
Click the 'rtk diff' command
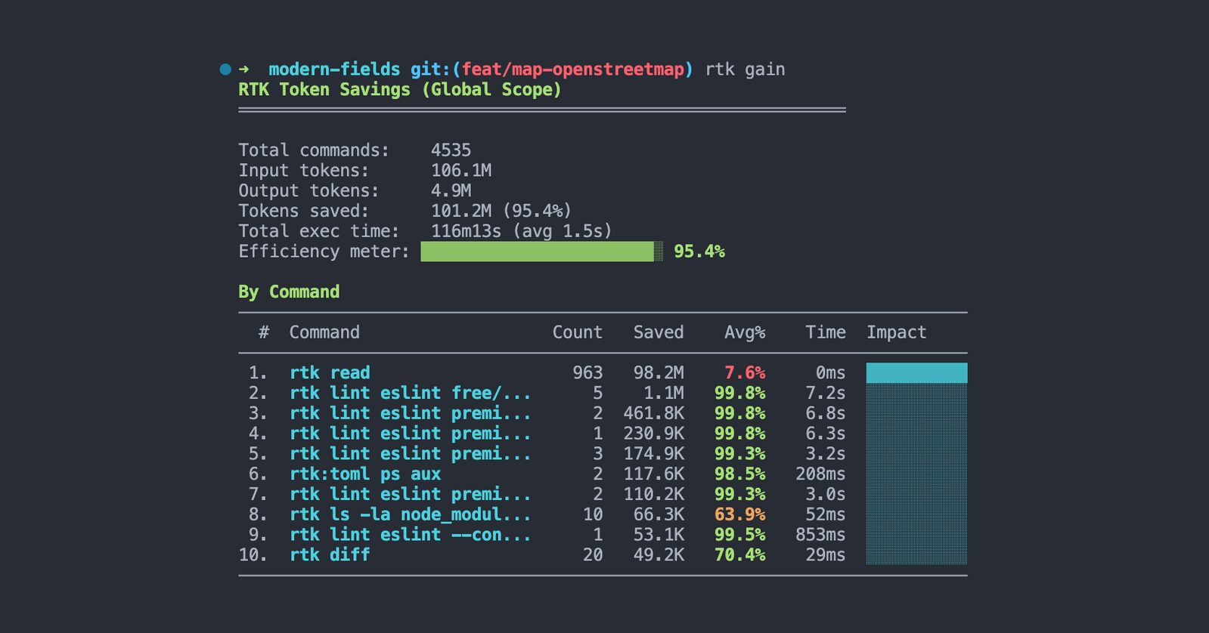pos(330,555)
